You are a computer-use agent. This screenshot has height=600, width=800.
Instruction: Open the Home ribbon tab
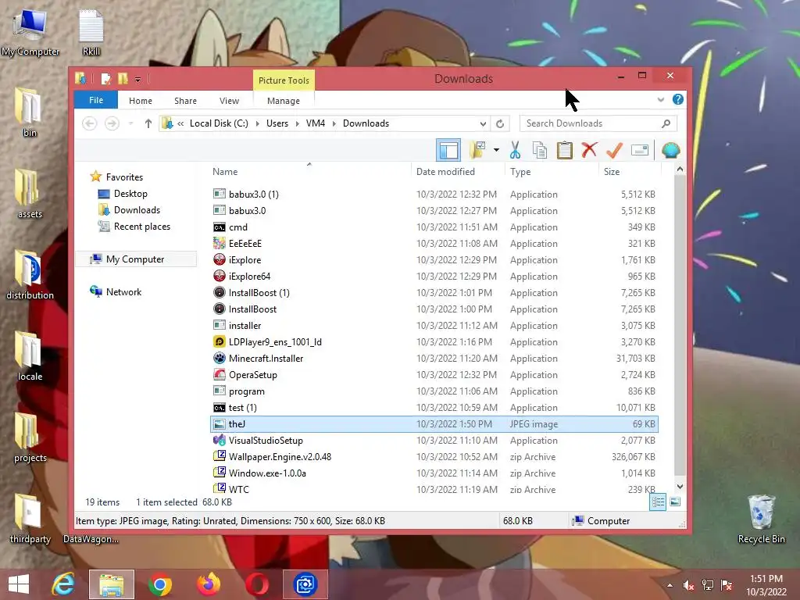(141, 101)
